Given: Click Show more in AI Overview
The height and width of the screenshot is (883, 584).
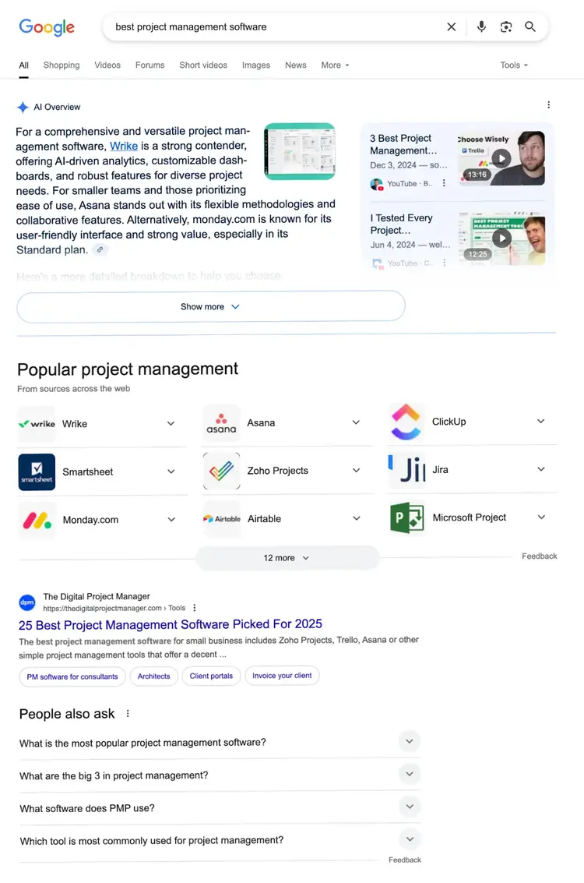Looking at the screenshot, I should (211, 306).
